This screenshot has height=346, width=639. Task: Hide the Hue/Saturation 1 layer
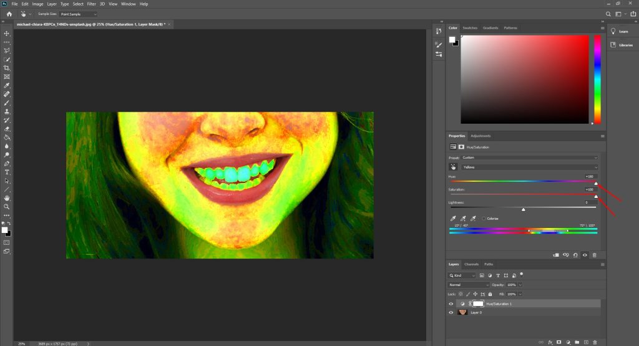[x=451, y=304]
